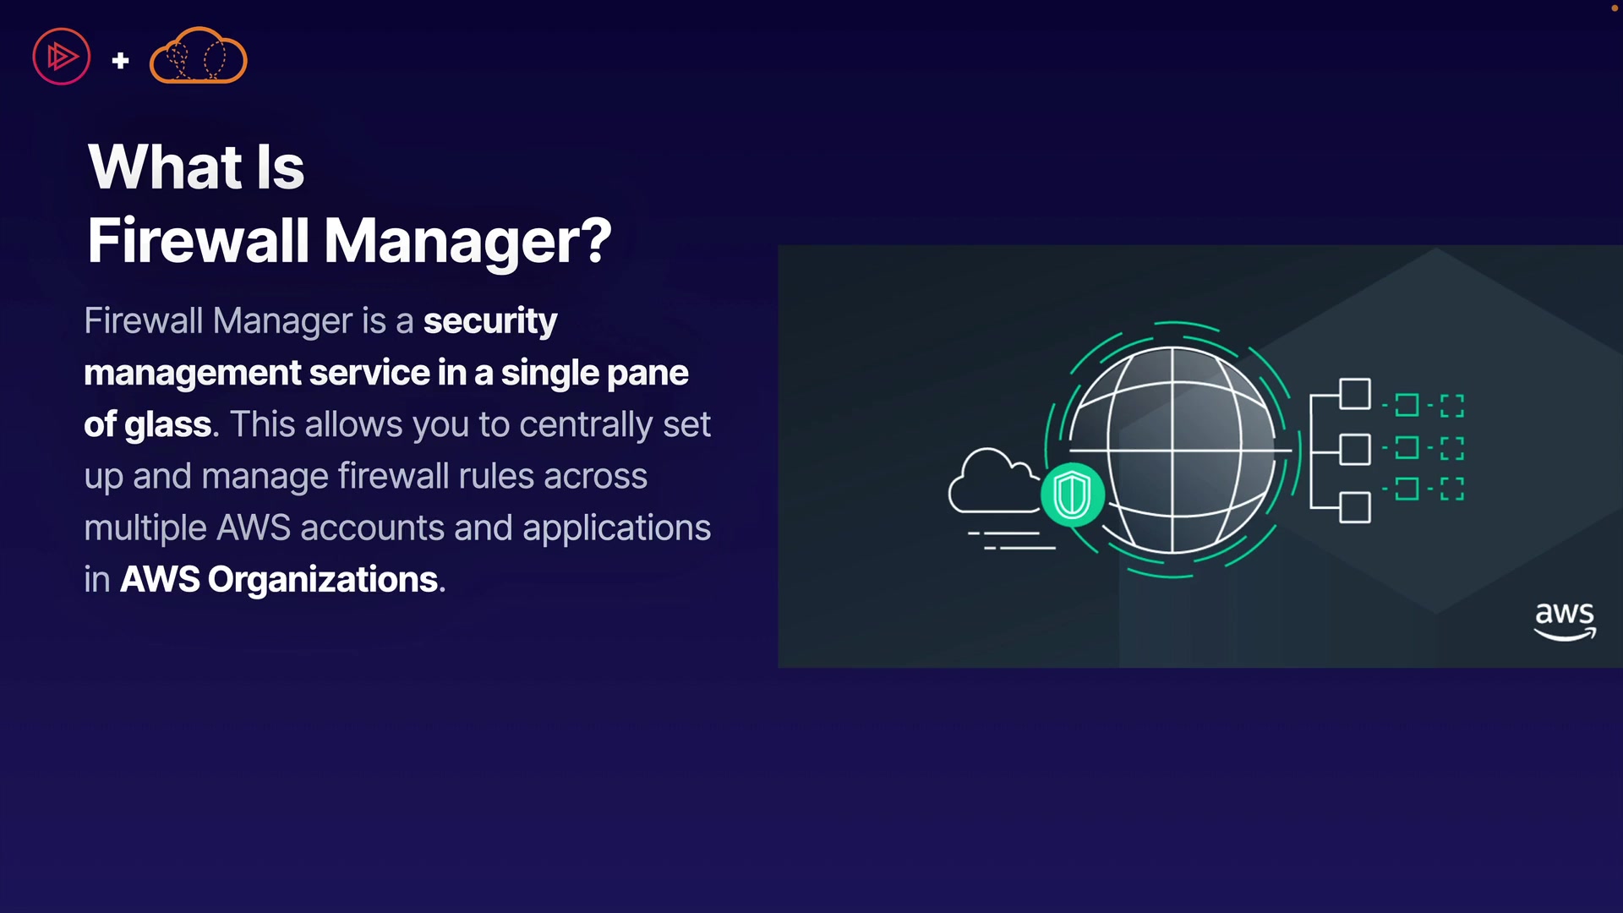
Task: Click the wireframe globe graphic
Action: pos(1172,450)
